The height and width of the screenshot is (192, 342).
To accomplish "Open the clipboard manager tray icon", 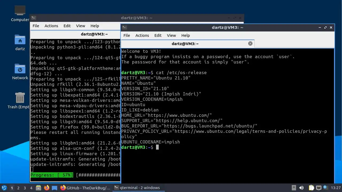I will point(312,188).
